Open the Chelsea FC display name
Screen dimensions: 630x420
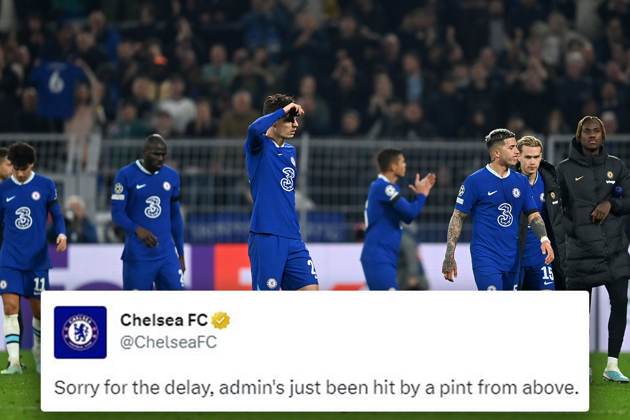[164, 320]
